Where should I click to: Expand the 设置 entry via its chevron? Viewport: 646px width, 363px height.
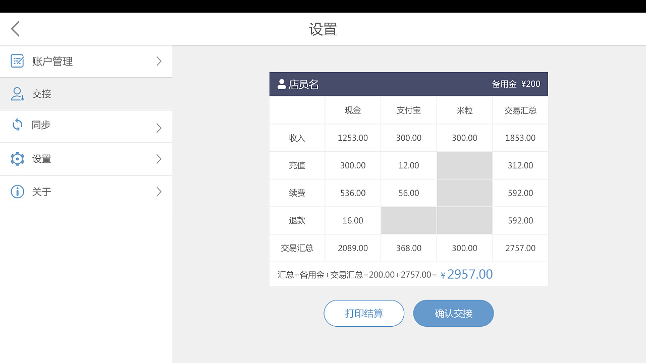158,159
